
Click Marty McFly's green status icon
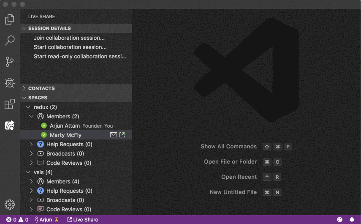(44, 135)
